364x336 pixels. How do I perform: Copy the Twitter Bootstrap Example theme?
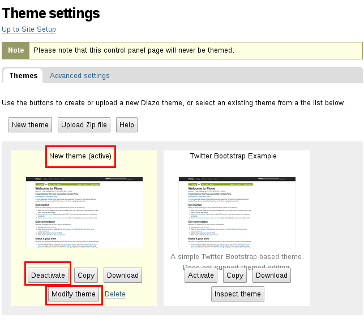point(234,275)
